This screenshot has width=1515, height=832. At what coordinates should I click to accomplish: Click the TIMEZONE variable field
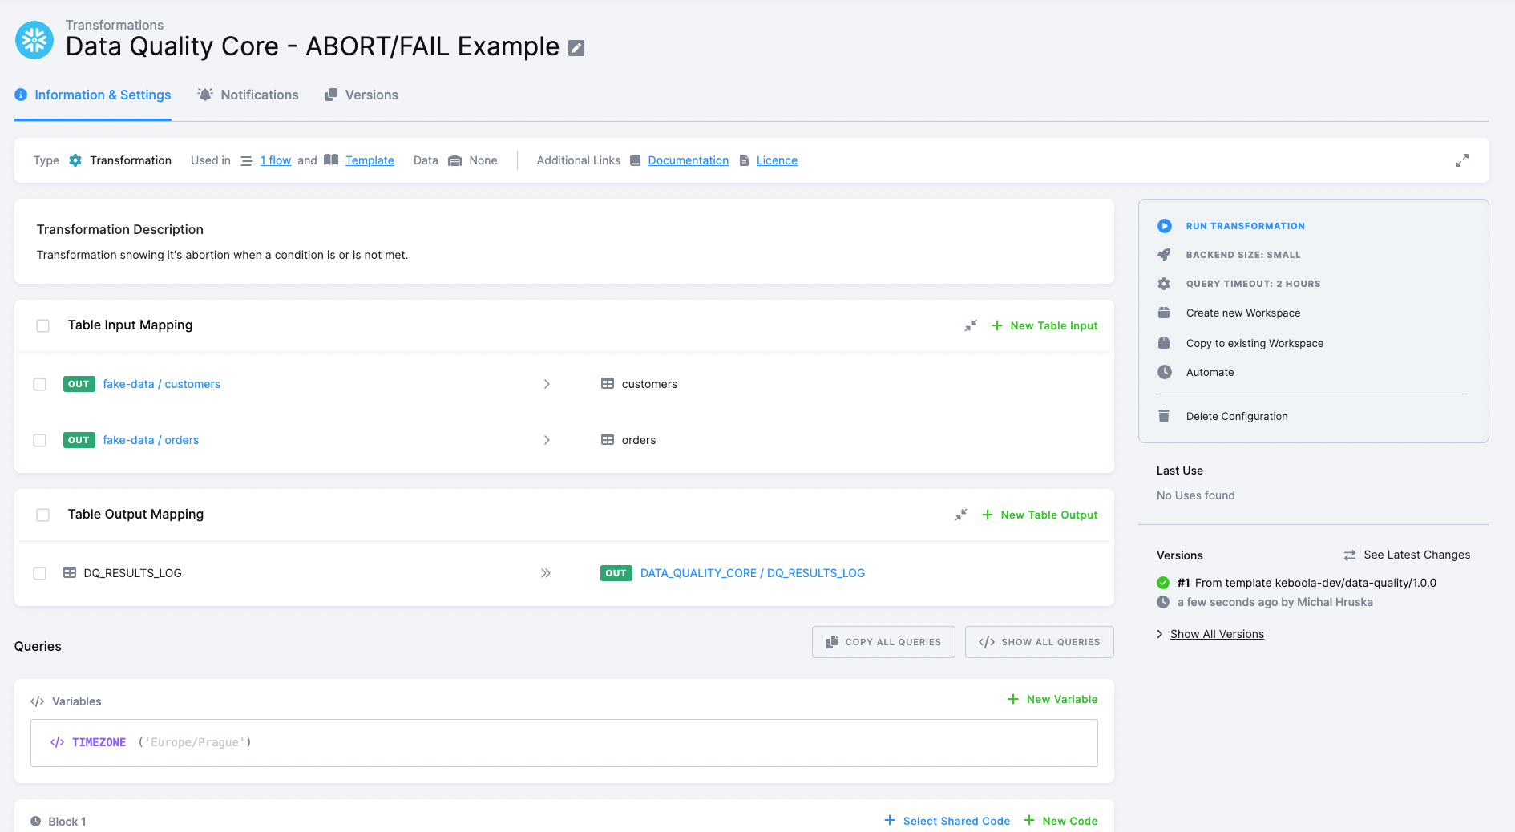pyautogui.click(x=99, y=742)
